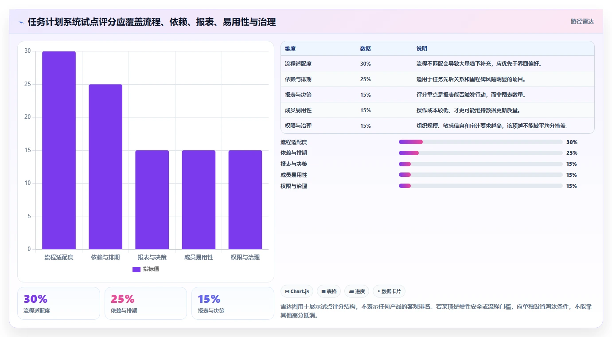612x337 pixels.
Task: Click the footer note starting 雷达图用于展示
Action: (x=437, y=311)
